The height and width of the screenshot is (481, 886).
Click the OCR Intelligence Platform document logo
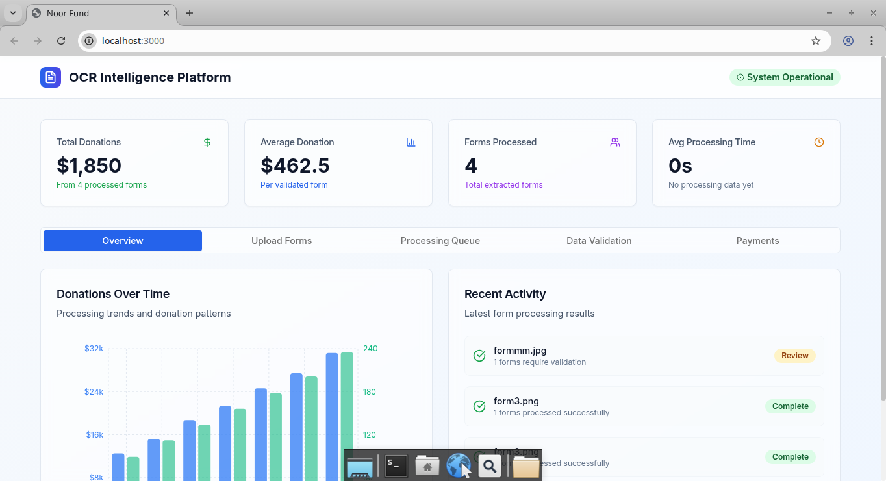point(51,77)
